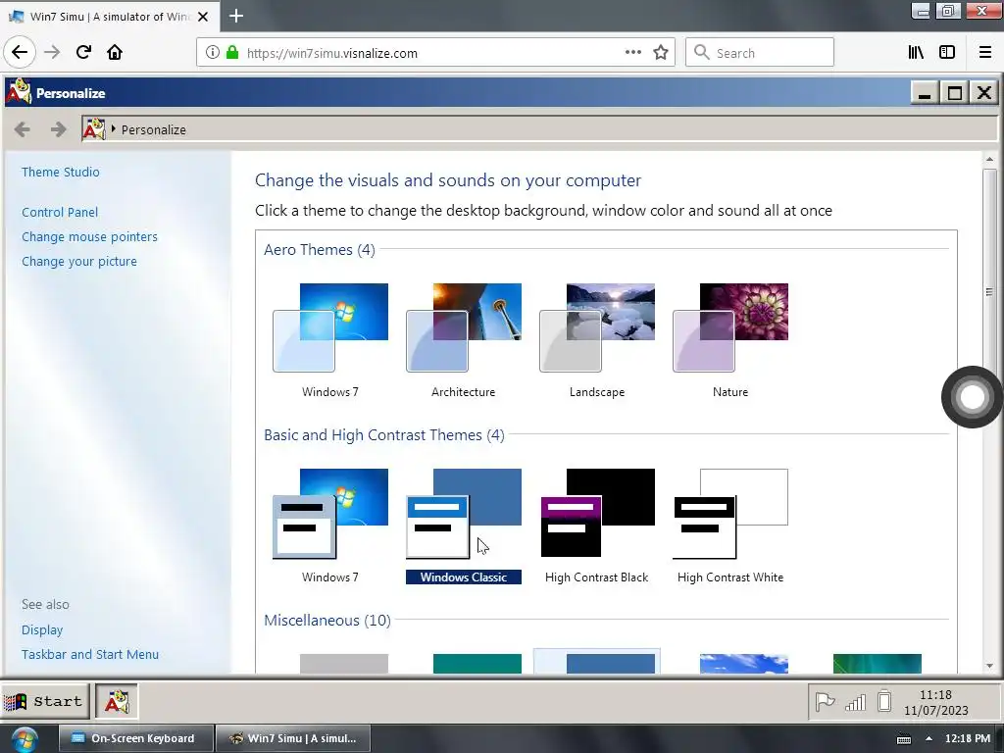Image resolution: width=1004 pixels, height=753 pixels.
Task: Click the host clock 12:18 PM
Action: click(968, 739)
